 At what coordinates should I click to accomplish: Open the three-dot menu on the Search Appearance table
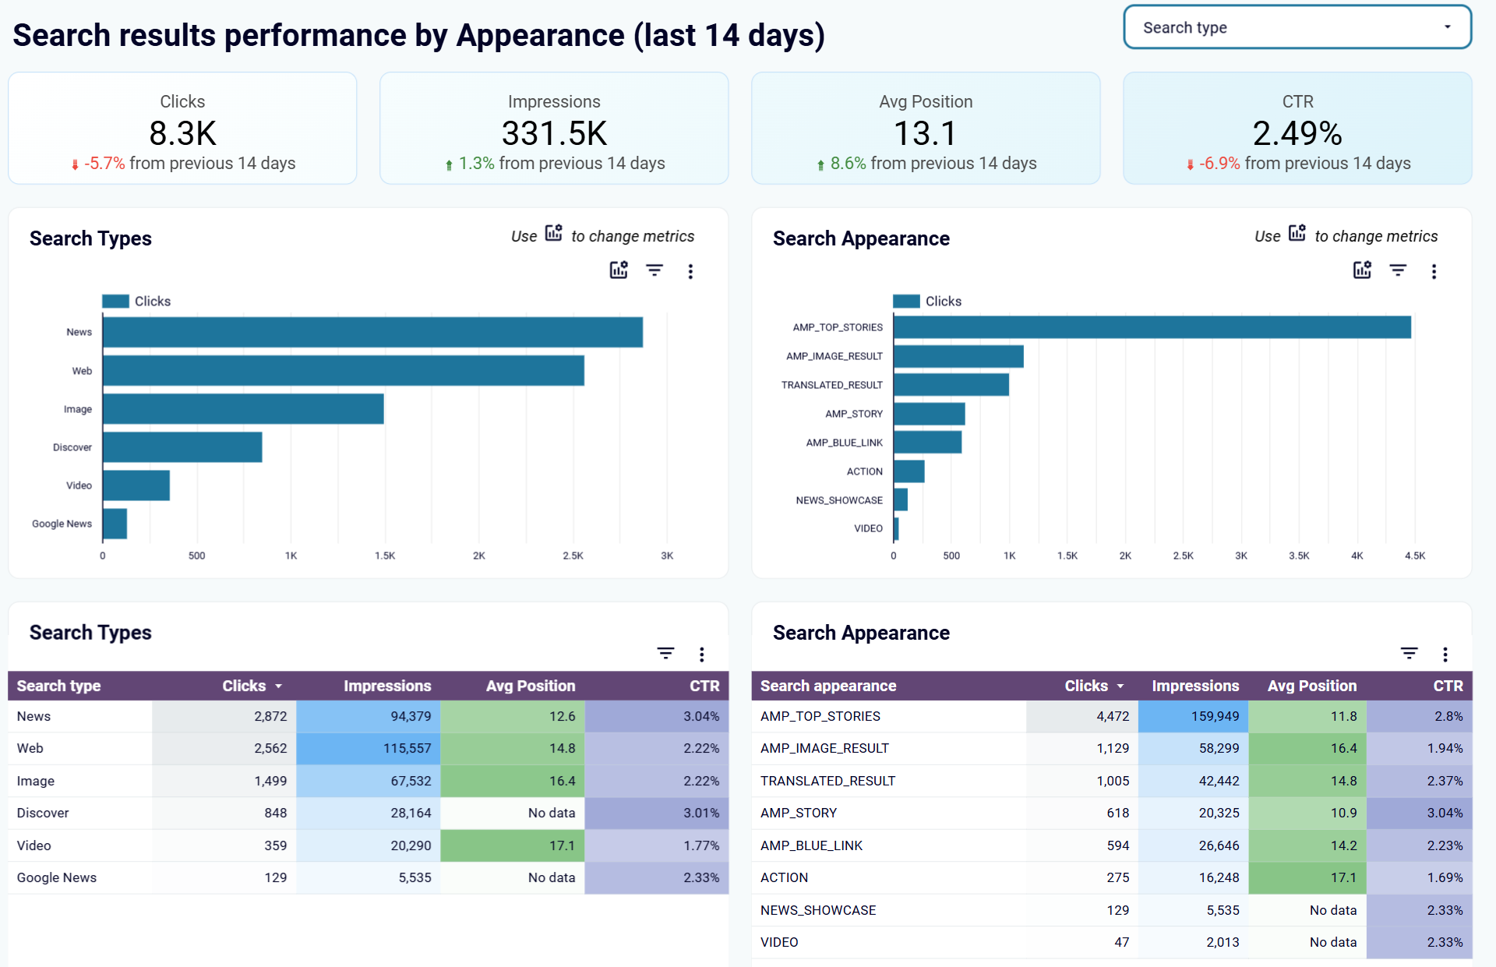[1445, 654]
